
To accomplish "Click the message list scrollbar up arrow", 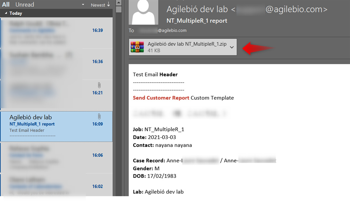I will point(119,3).
